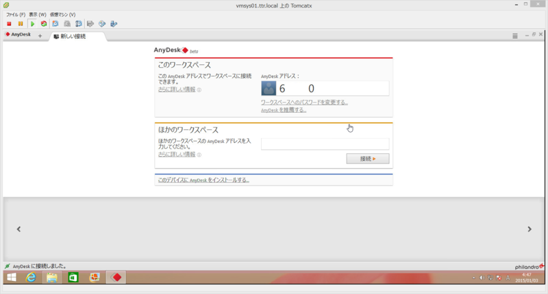The width and height of the screenshot is (548, 294).
Task: Click the USB device connect icon
Action: point(114,24)
